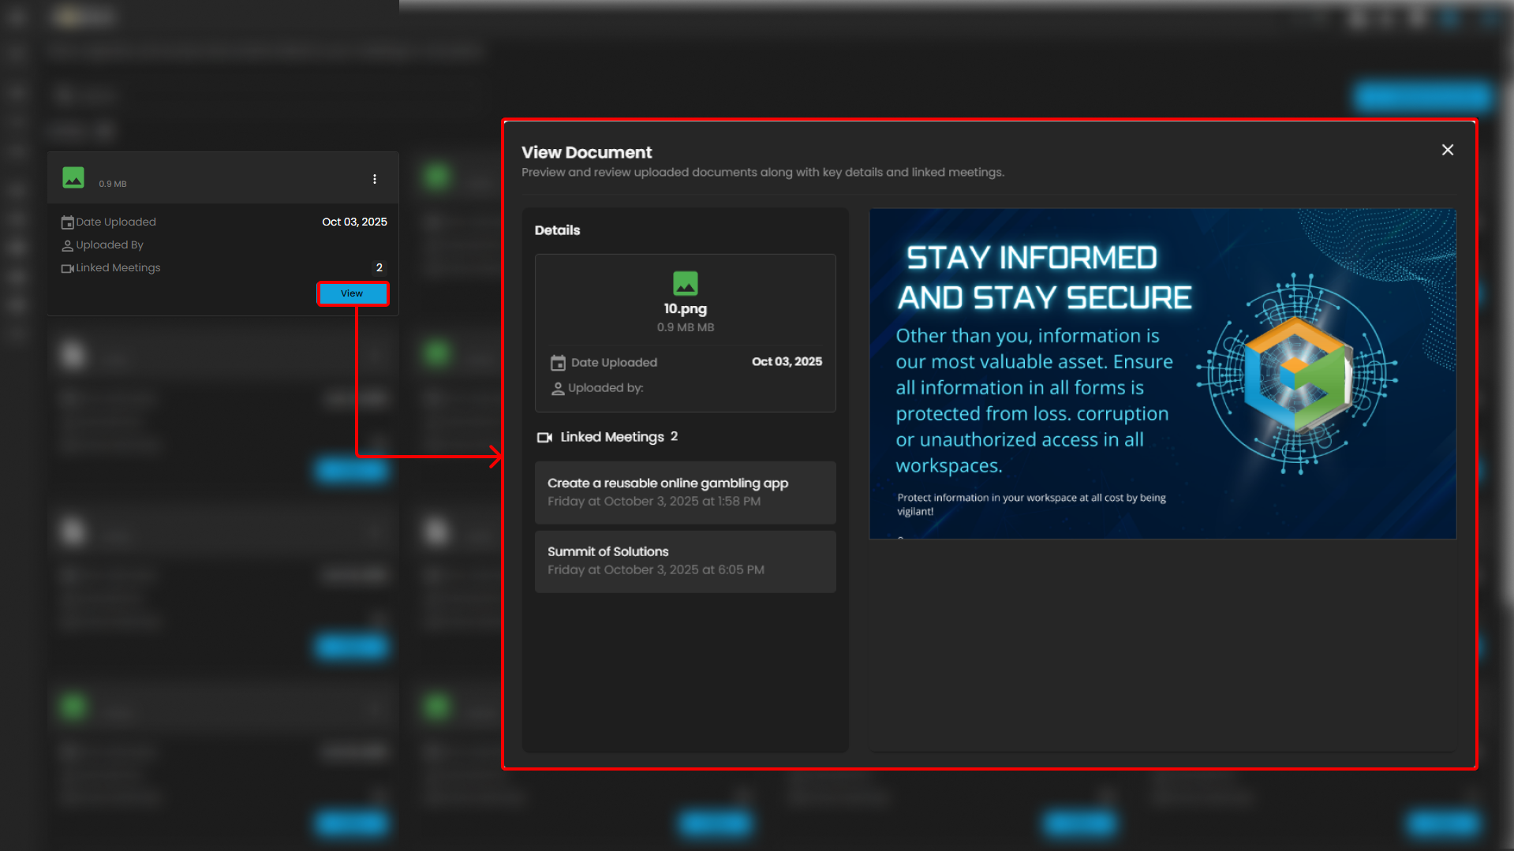
Task: Click the person icon next to "Uploaded by:"
Action: (558, 388)
